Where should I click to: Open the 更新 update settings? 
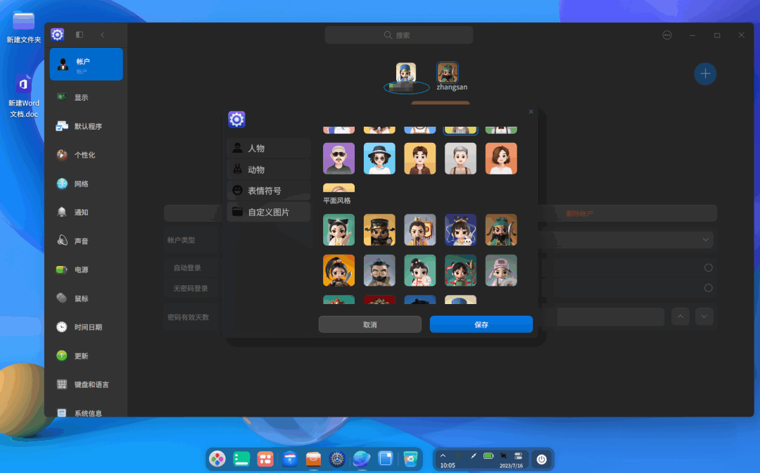pos(87,355)
